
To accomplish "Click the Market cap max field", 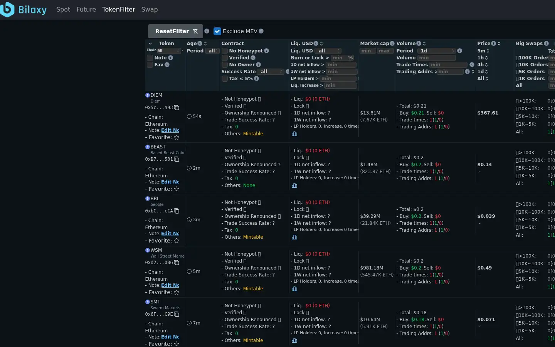I will pos(385,51).
